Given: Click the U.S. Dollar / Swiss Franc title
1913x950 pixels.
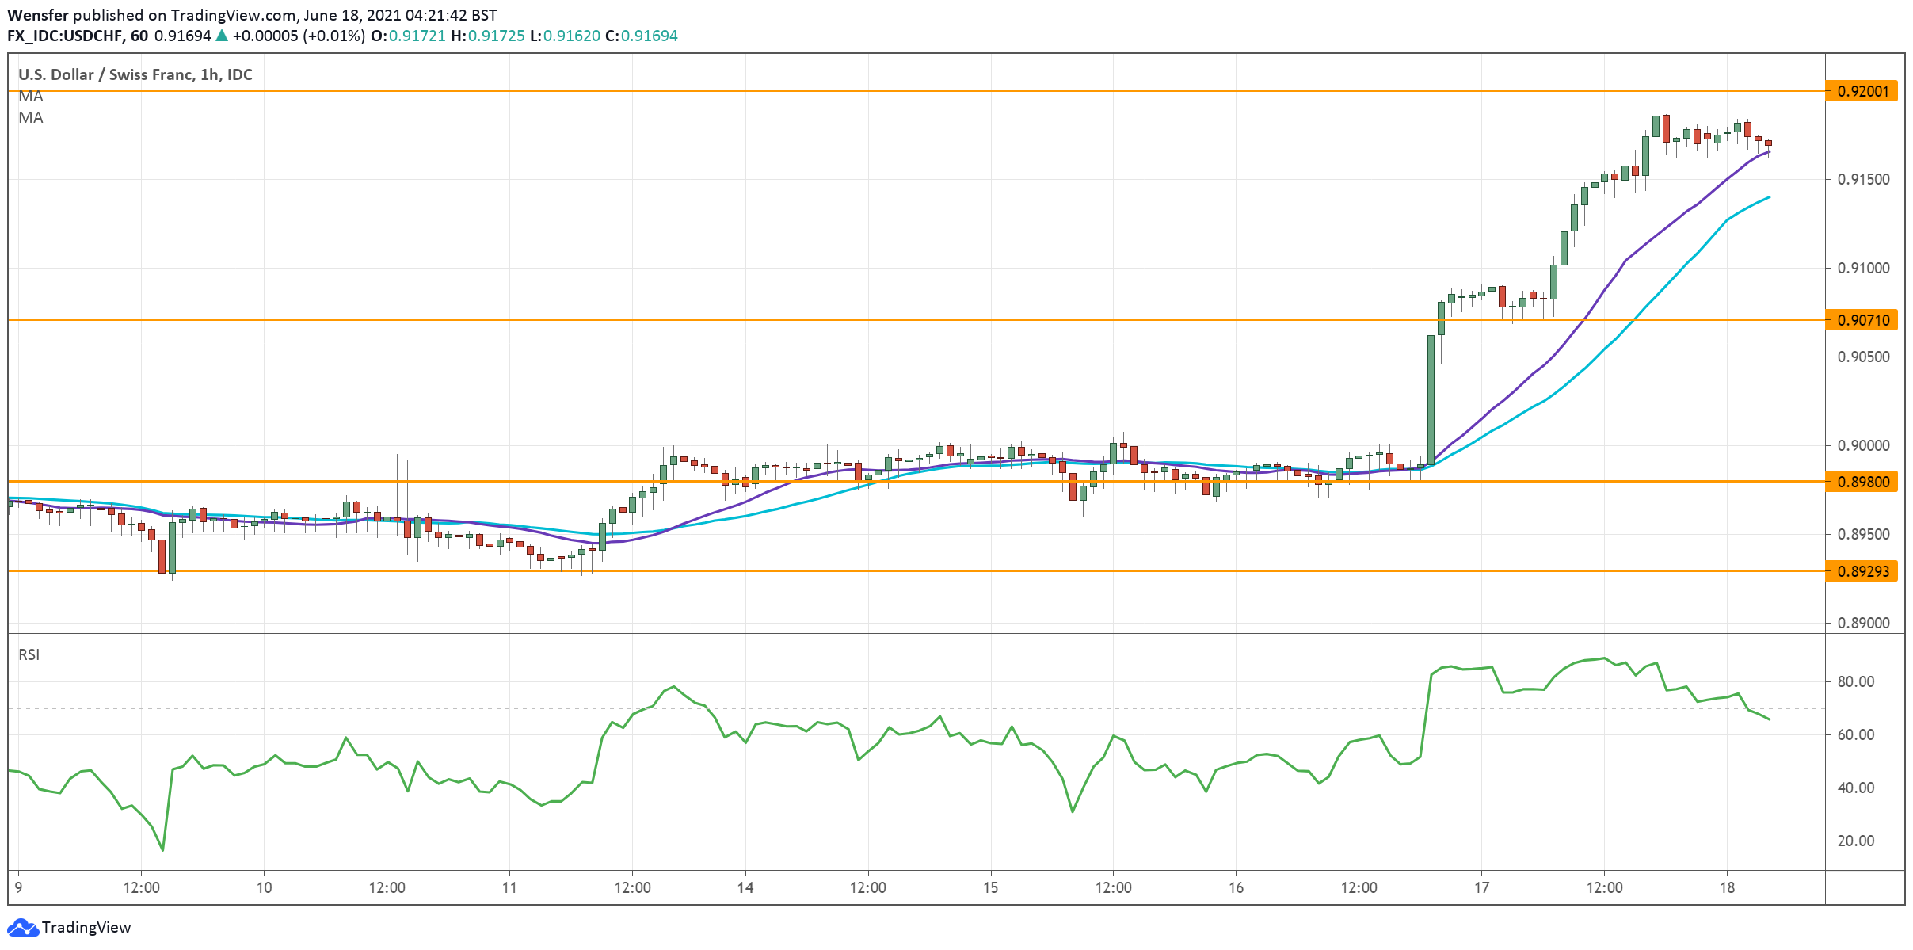Looking at the screenshot, I should click(135, 74).
